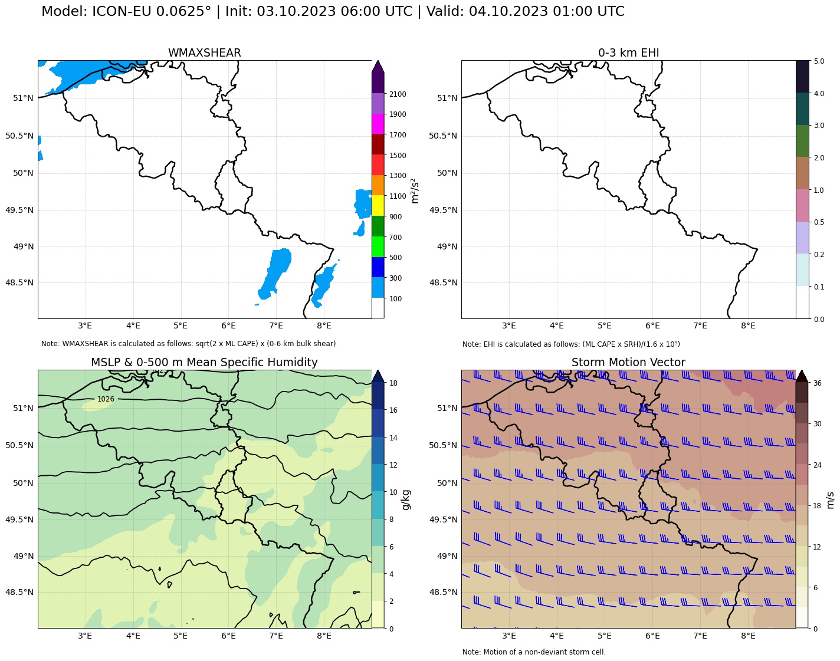Click the WMAXSHEAR panel title
Image resolution: width=840 pixels, height=661 pixels.
205,53
